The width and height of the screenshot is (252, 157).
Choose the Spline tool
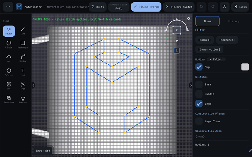(23, 59)
